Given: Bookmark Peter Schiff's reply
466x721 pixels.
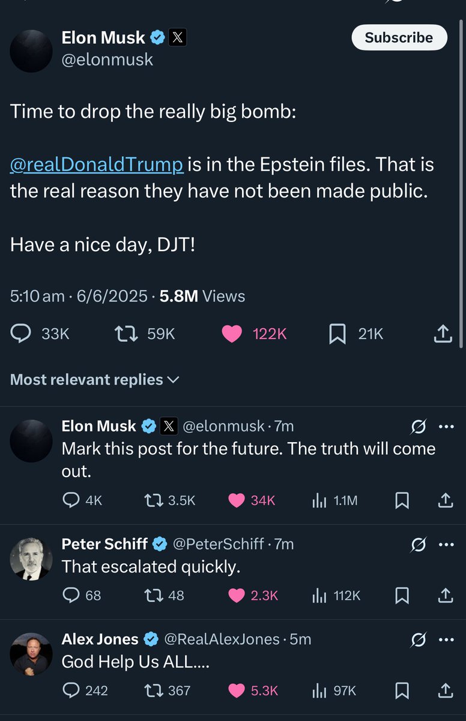Looking at the screenshot, I should [x=402, y=595].
